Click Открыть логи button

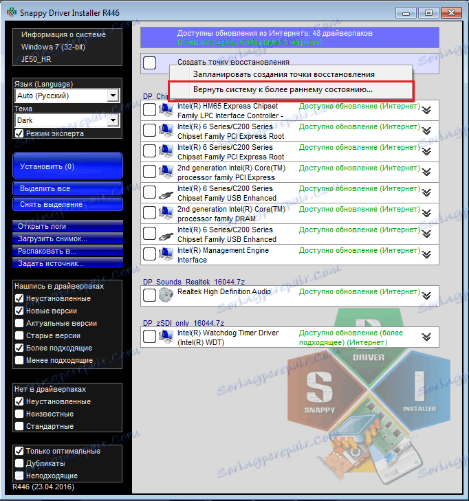point(67,226)
